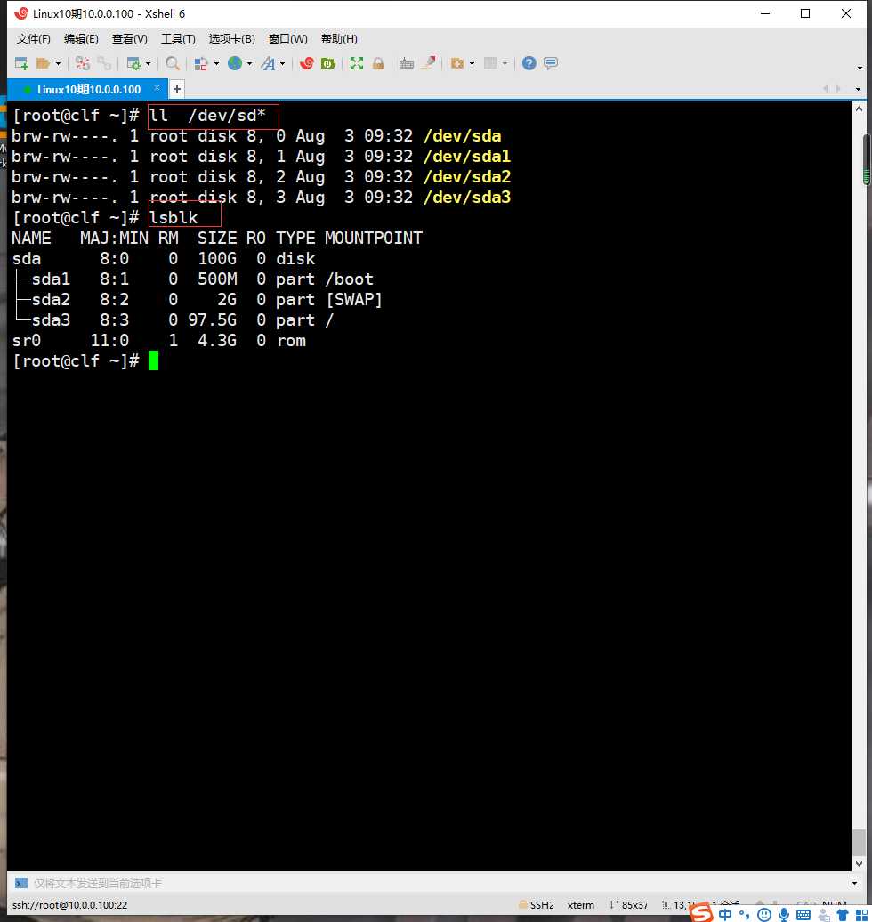This screenshot has height=922, width=872.
Task: Click the sr0 row name in lsblk output
Action: click(x=27, y=341)
